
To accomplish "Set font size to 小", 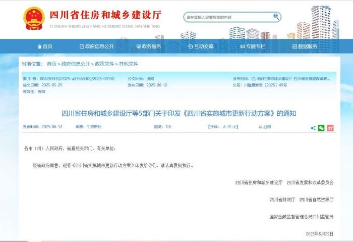I will tap(234, 127).
